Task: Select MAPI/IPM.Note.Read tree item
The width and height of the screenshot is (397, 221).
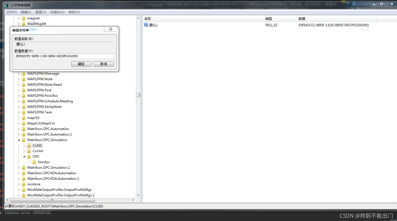Action: pyautogui.click(x=45, y=85)
